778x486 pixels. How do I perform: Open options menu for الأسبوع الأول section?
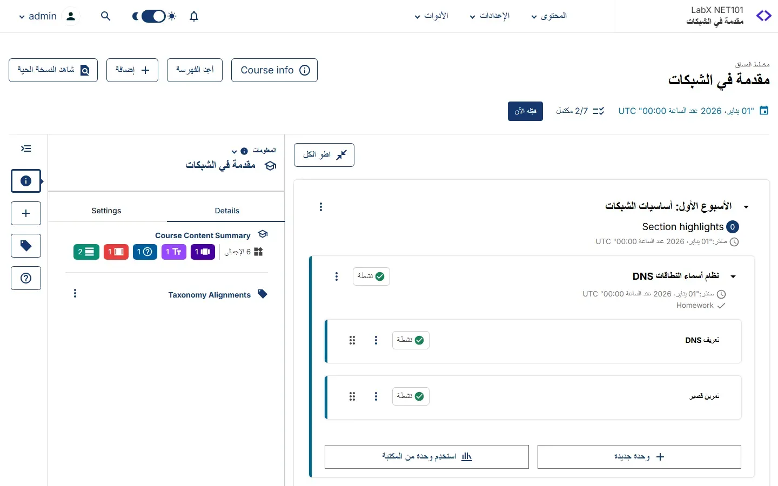[321, 207]
